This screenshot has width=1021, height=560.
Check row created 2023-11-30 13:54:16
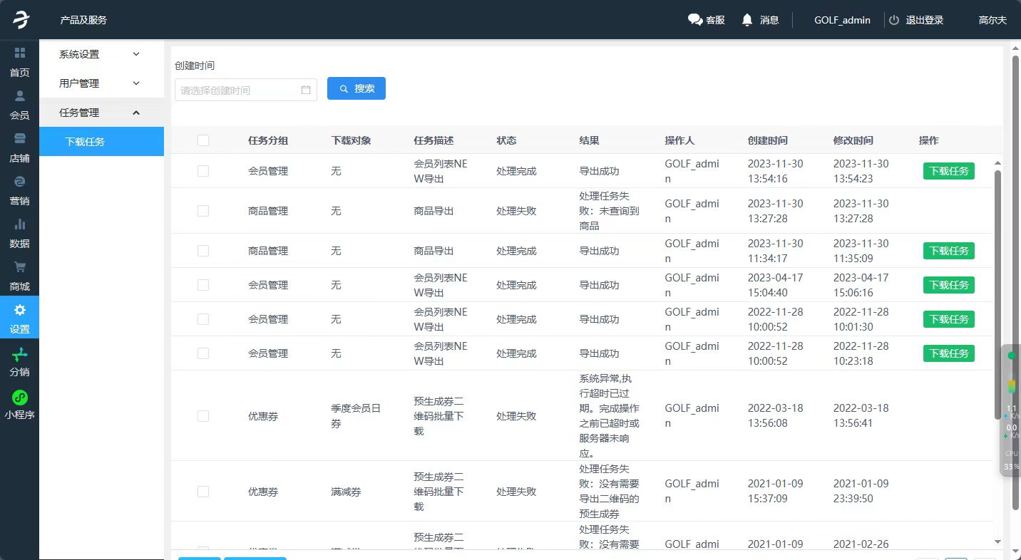pos(203,171)
